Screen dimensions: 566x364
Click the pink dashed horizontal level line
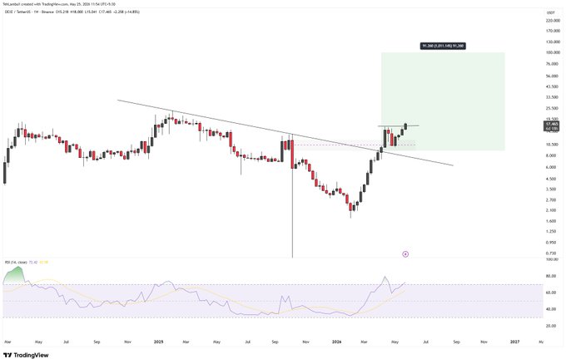pos(354,145)
